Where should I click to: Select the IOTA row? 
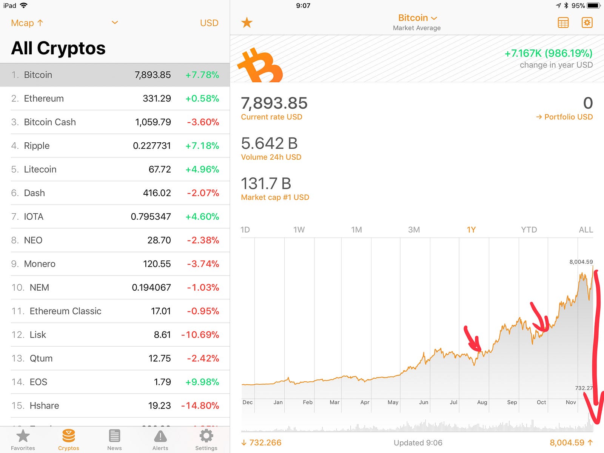[x=115, y=217]
